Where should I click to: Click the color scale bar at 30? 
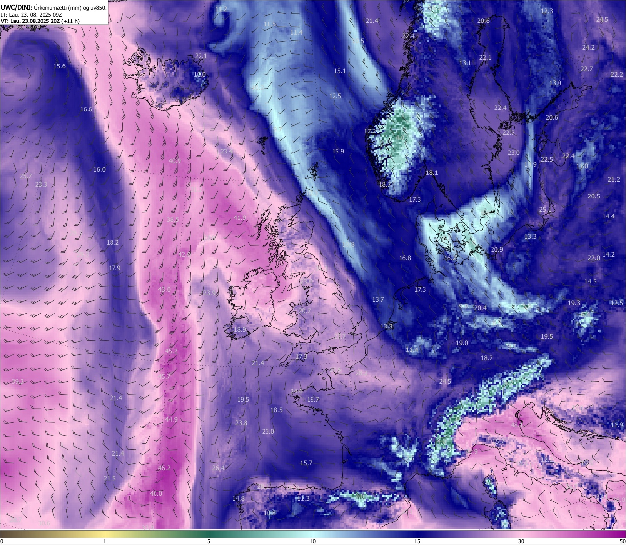(521, 533)
